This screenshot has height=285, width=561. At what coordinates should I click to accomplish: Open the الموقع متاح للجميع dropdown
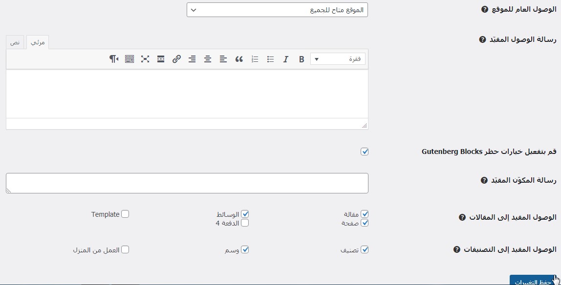click(x=277, y=10)
